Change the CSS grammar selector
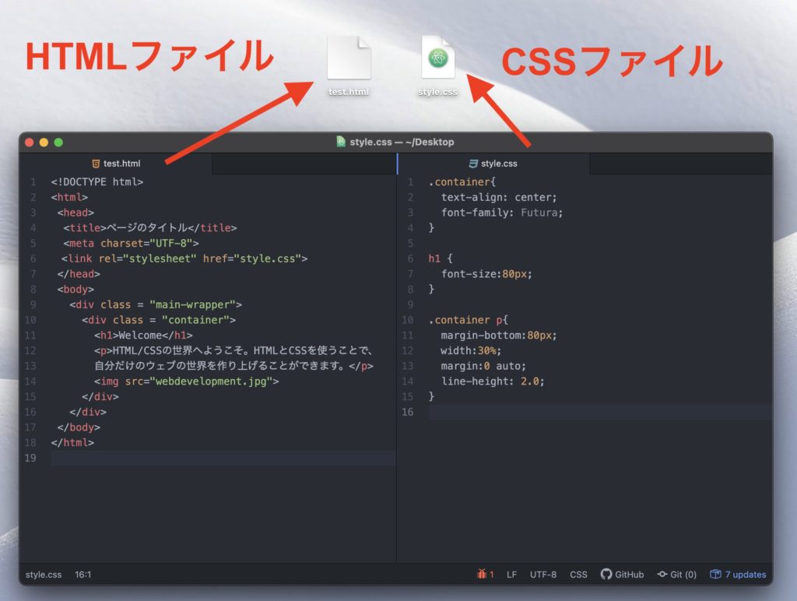This screenshot has width=797, height=601. tap(578, 575)
